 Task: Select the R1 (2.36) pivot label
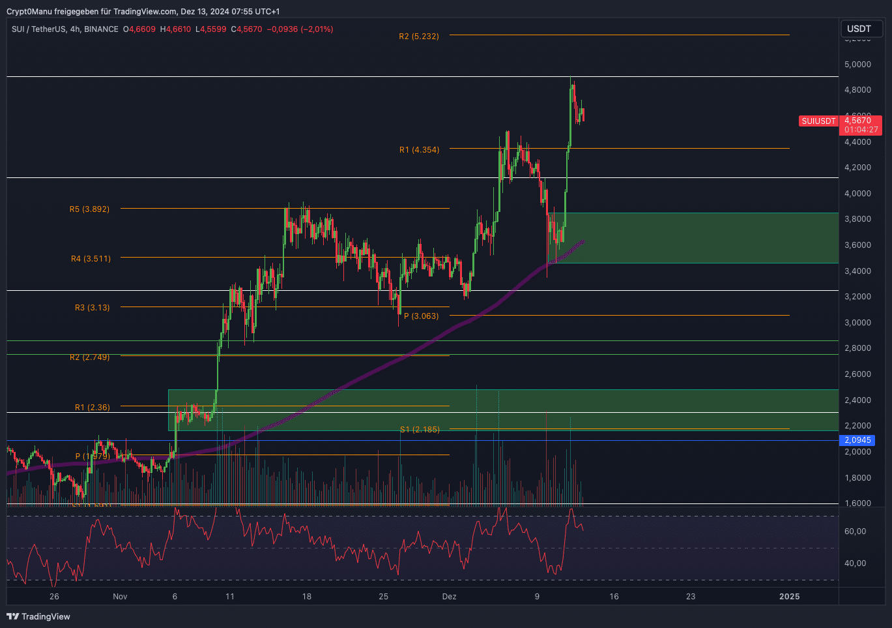(92, 408)
